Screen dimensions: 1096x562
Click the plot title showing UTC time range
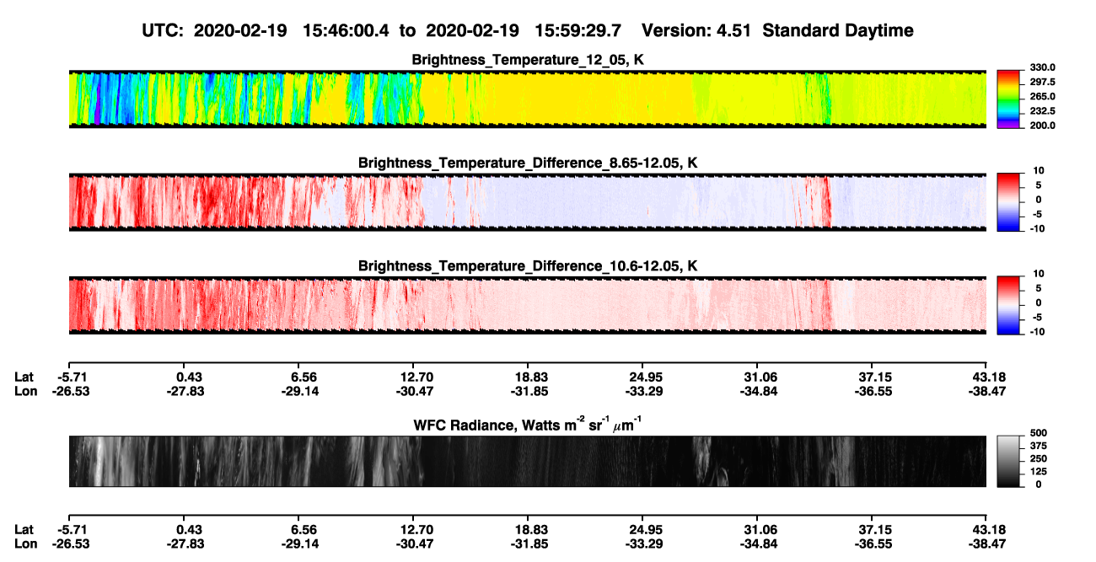tap(528, 31)
